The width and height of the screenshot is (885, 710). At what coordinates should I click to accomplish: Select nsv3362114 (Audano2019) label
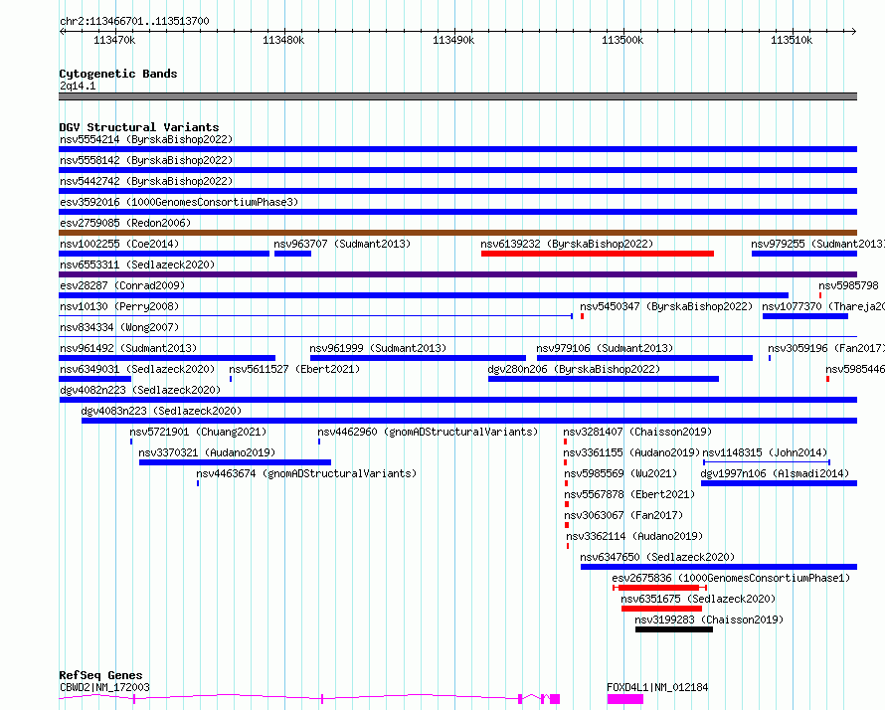click(x=634, y=536)
